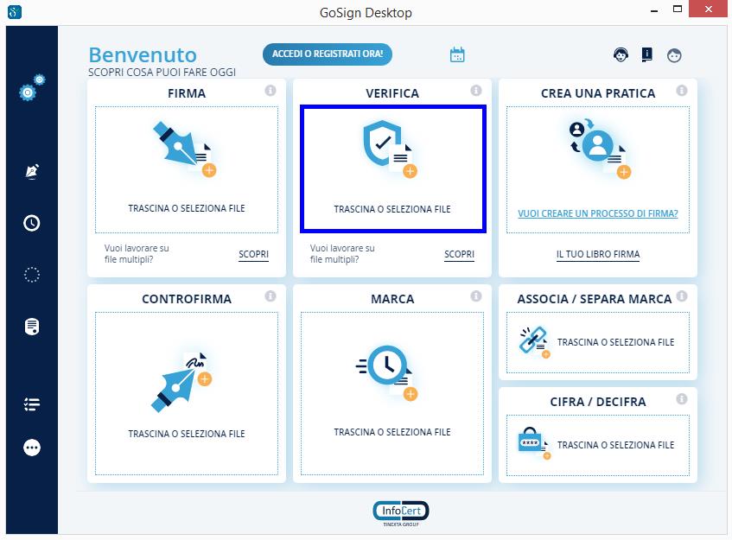
Task: Click SCOPRI link under FIRMA panel
Action: pyautogui.click(x=253, y=255)
